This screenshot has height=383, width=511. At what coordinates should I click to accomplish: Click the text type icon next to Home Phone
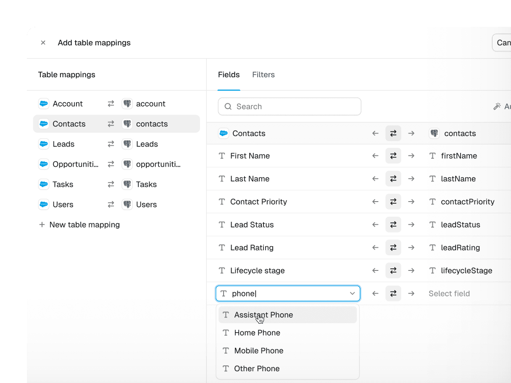226,333
